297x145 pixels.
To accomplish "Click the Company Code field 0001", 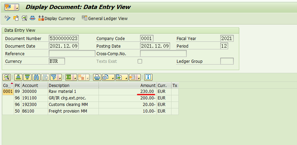I will (147, 38).
